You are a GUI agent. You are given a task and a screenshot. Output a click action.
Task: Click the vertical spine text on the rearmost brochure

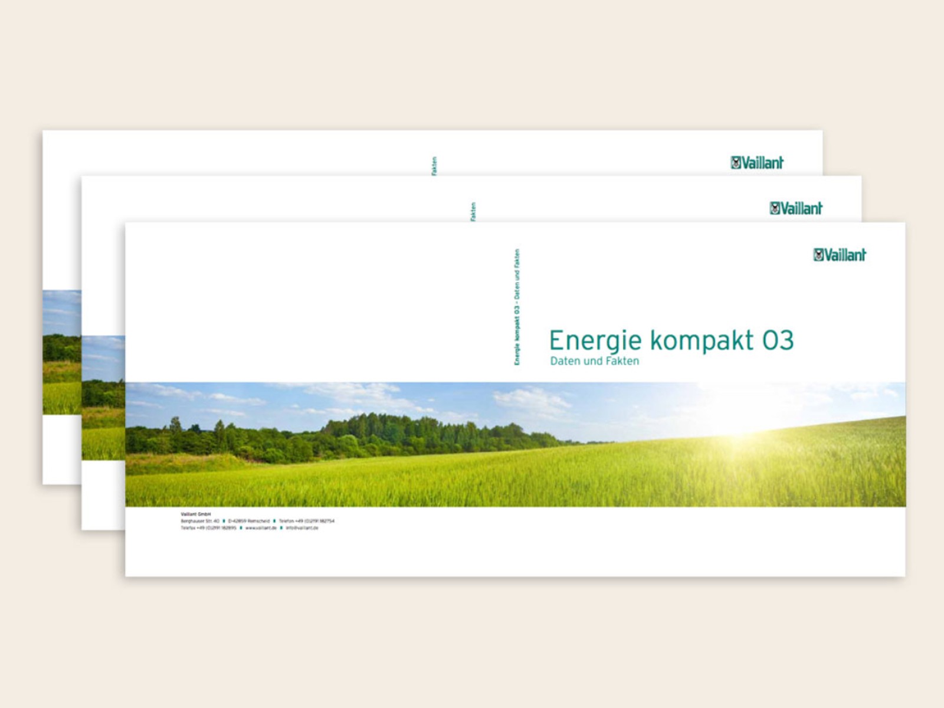[x=434, y=166]
